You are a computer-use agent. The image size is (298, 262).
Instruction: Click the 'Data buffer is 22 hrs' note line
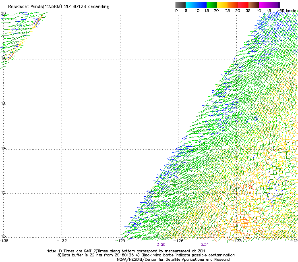point(146,255)
